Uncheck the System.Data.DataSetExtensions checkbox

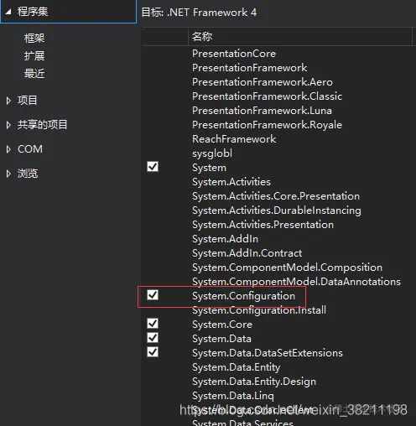pyautogui.click(x=153, y=352)
